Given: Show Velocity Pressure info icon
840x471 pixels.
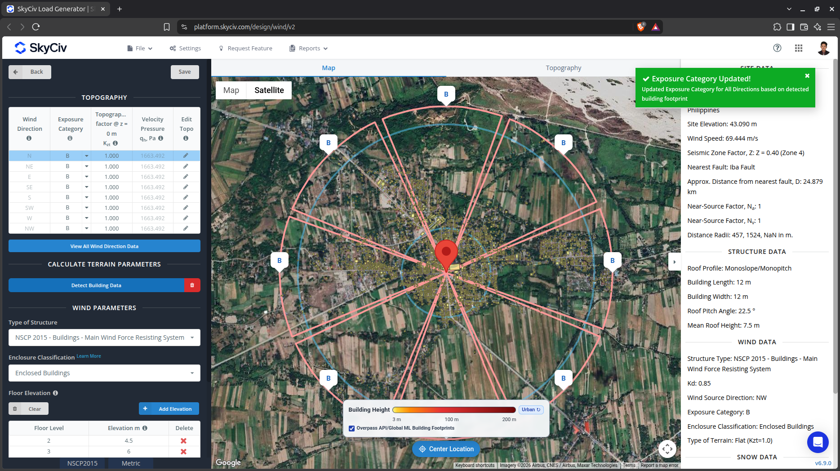Looking at the screenshot, I should (160, 138).
